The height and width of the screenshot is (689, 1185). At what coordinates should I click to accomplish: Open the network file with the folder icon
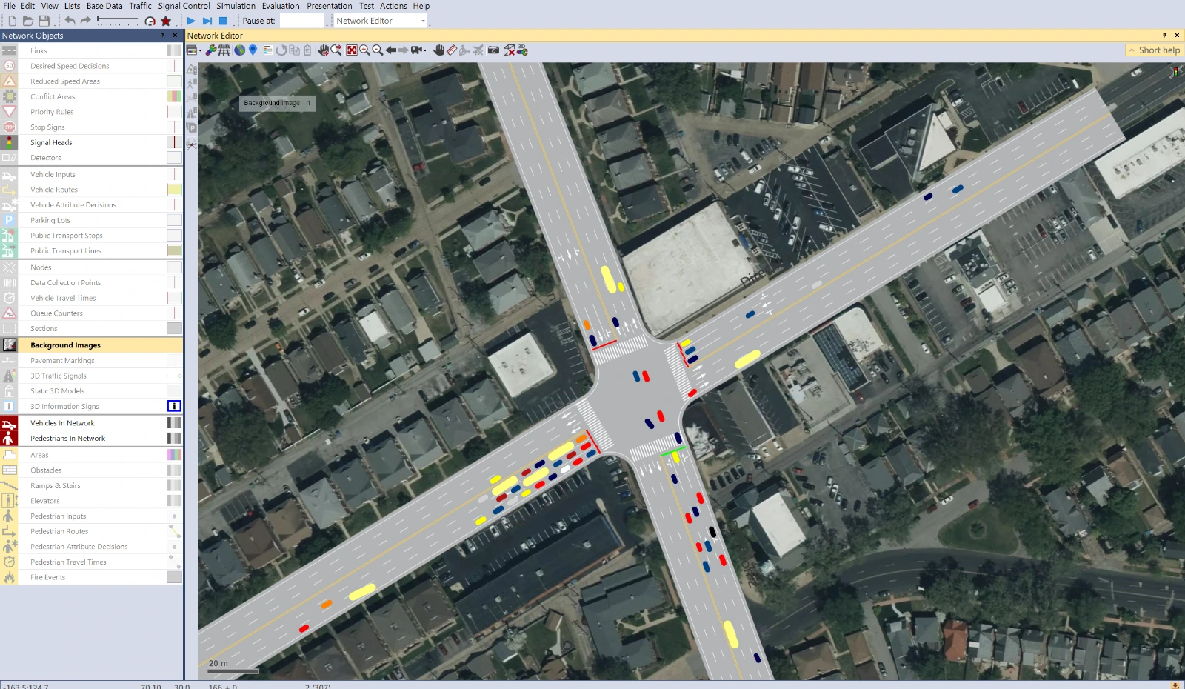(x=28, y=21)
